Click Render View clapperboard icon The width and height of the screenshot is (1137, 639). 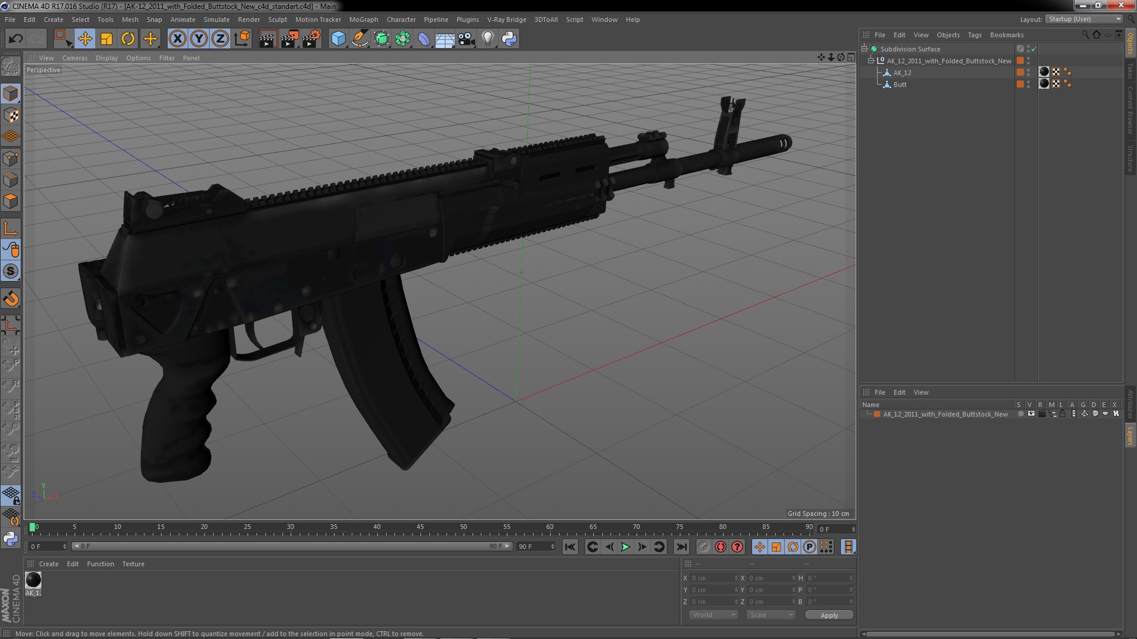point(268,39)
